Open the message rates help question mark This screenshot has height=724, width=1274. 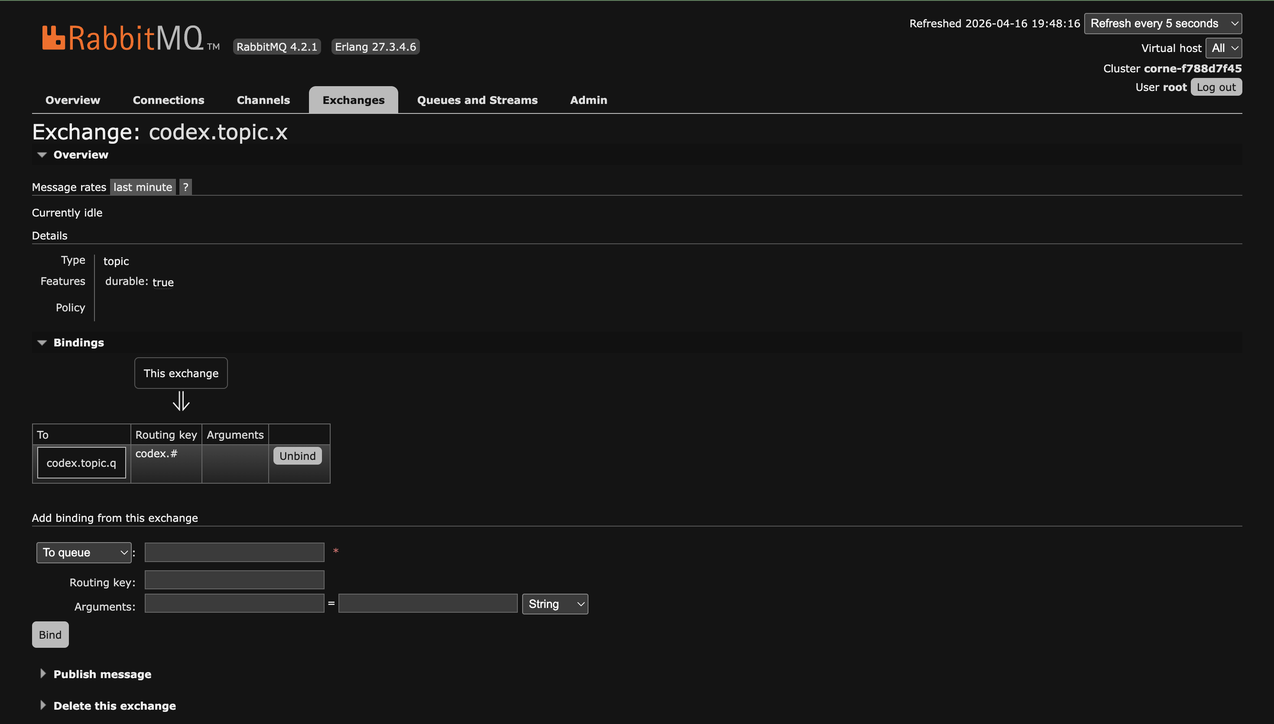click(x=185, y=187)
